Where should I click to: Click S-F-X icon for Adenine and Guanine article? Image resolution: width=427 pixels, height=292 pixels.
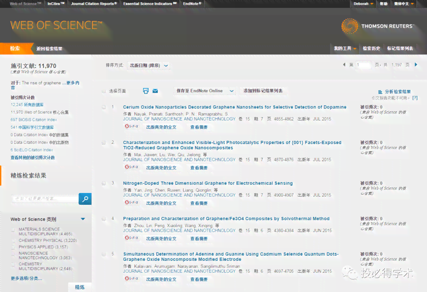(132, 279)
